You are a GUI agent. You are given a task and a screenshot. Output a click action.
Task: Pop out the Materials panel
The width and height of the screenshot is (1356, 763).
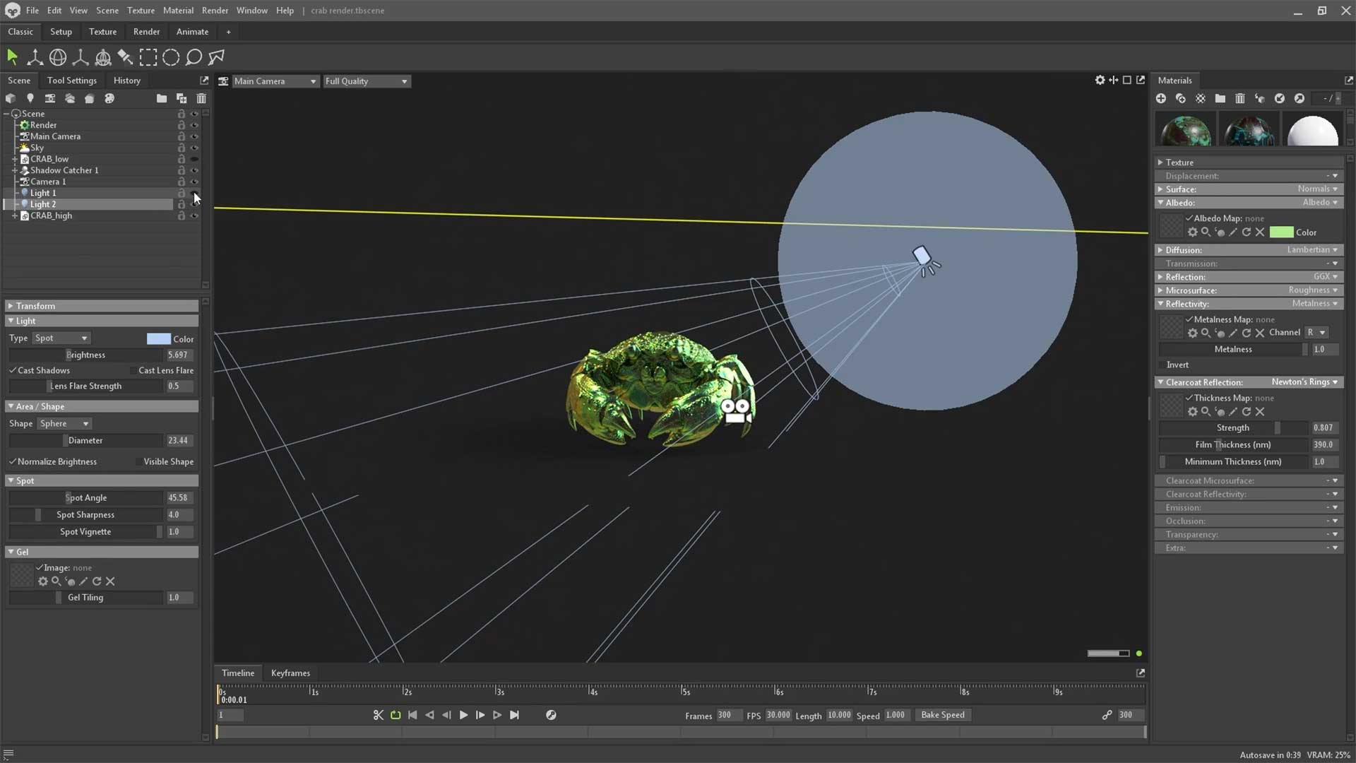[1349, 81]
